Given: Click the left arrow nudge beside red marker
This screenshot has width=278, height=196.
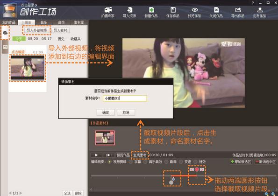Looking at the screenshot, I should [192, 169].
